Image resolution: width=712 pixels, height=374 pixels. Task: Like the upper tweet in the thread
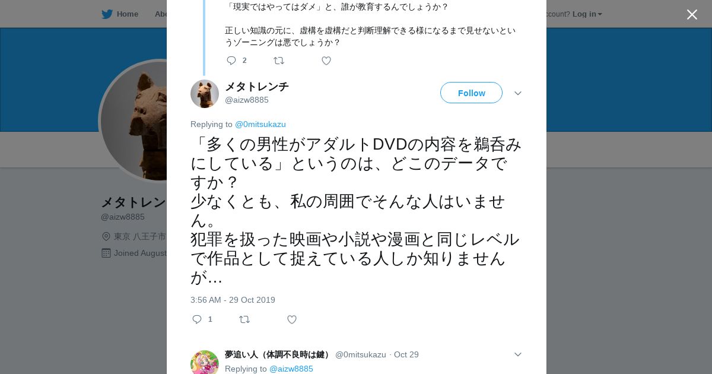pos(326,61)
